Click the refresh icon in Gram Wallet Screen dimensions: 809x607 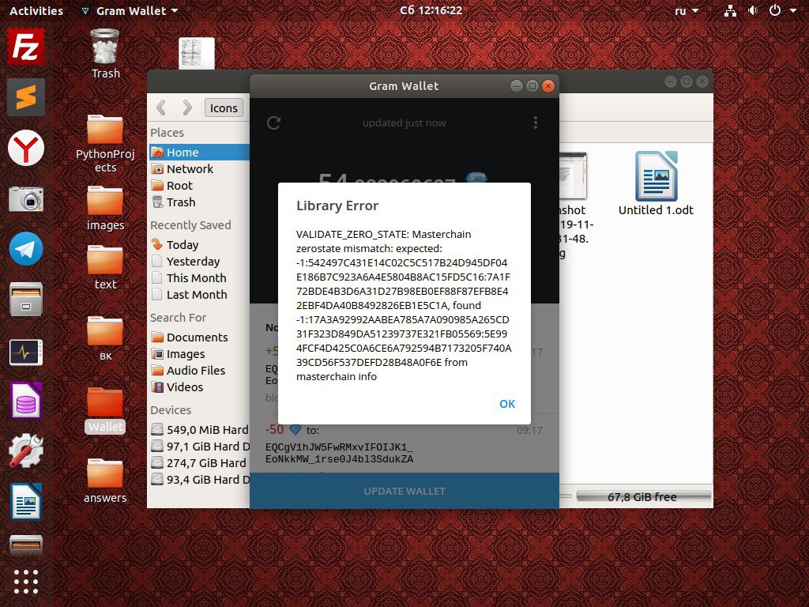(273, 123)
